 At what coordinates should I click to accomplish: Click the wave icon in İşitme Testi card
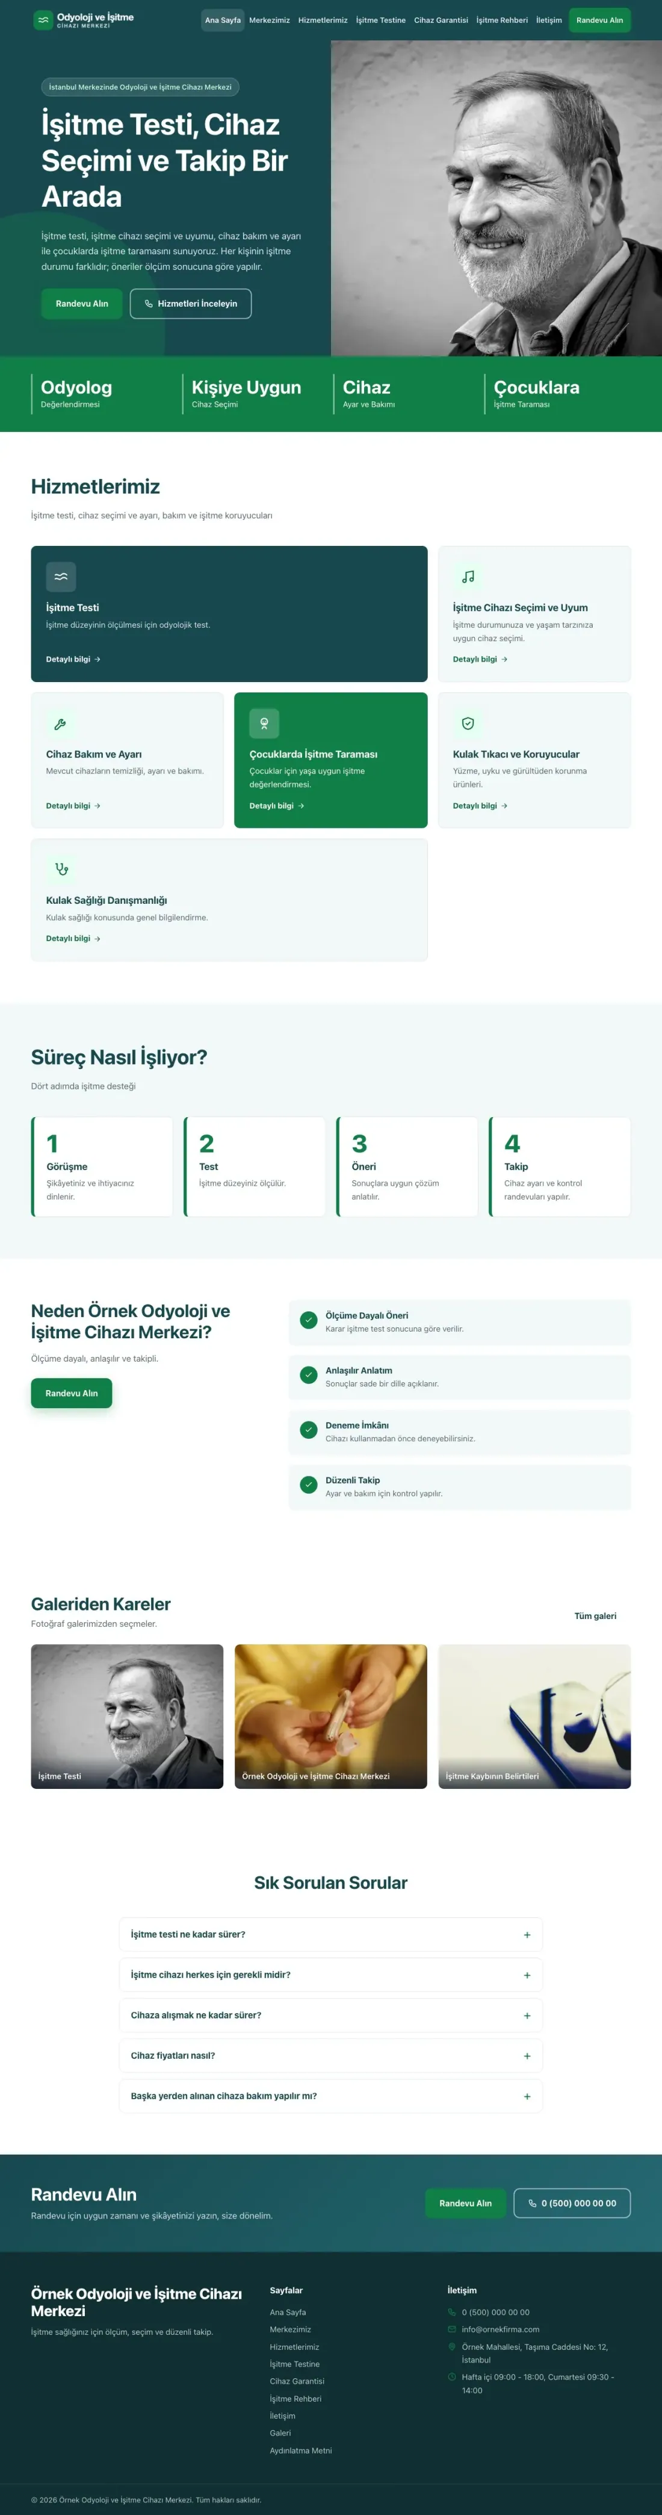tap(60, 576)
